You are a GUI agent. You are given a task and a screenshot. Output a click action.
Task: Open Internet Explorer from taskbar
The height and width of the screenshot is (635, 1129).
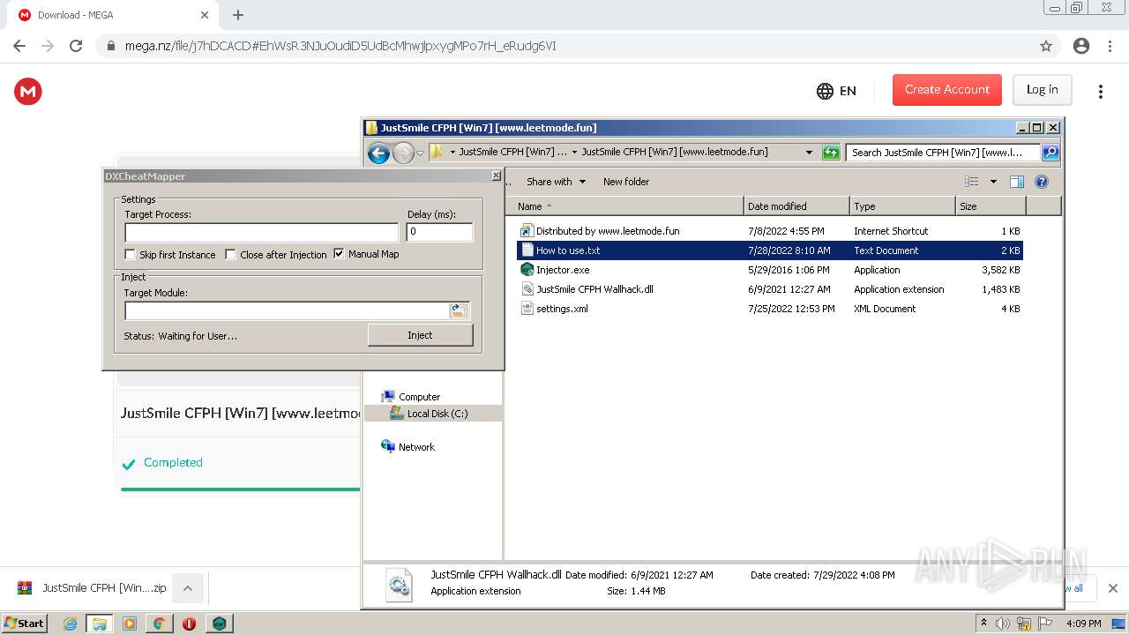tap(71, 624)
